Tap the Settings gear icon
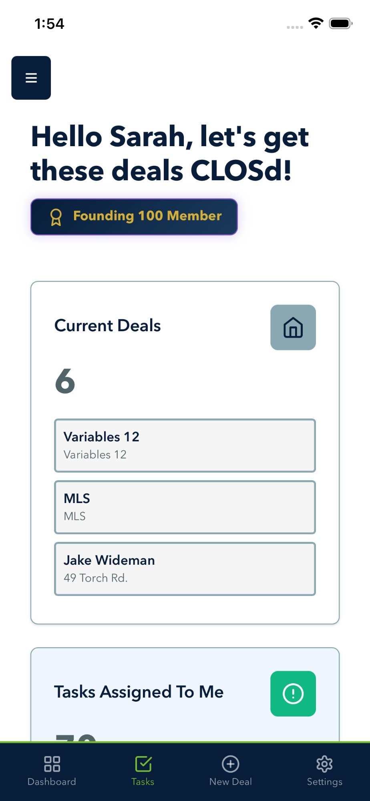Viewport: 370px width, 801px height. 324,764
